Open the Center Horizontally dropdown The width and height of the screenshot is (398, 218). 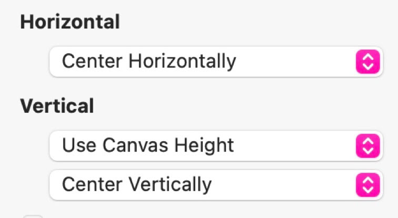tap(216, 63)
